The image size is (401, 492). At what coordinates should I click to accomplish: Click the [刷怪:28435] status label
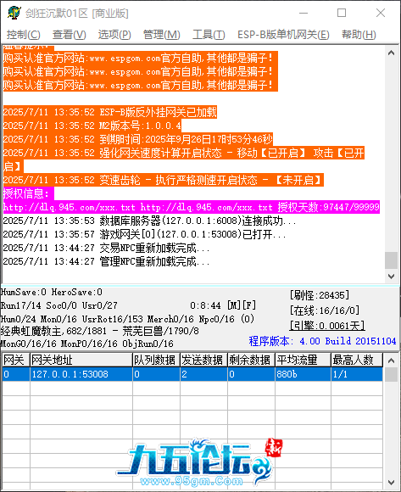coord(319,295)
